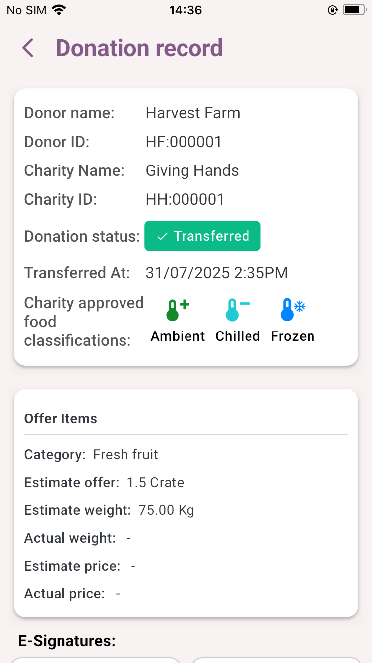The height and width of the screenshot is (663, 372).
Task: Tap the green Transferred status badge
Action: coord(202,236)
